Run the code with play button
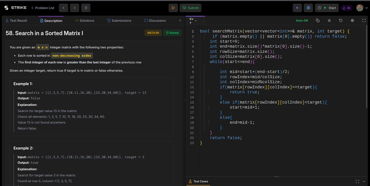Image resolution: width=370 pixels, height=186 pixels. click(173, 8)
